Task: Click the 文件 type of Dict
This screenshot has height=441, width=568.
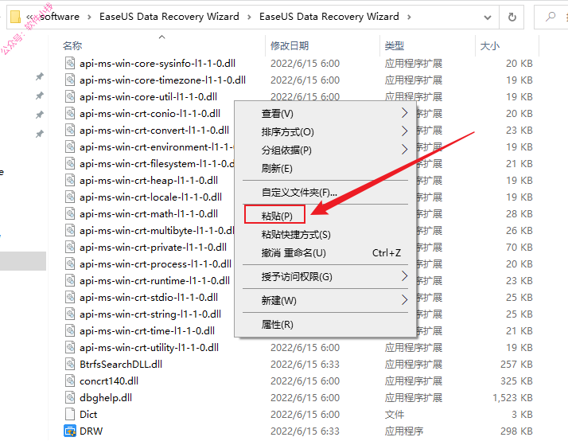Action: 394,415
